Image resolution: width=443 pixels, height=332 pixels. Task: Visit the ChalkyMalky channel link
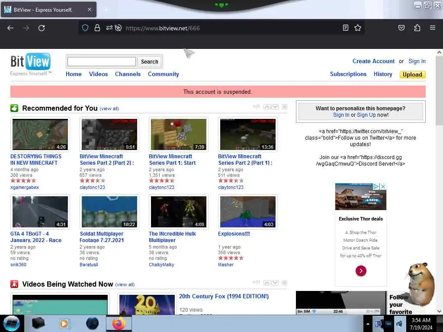coord(162,265)
